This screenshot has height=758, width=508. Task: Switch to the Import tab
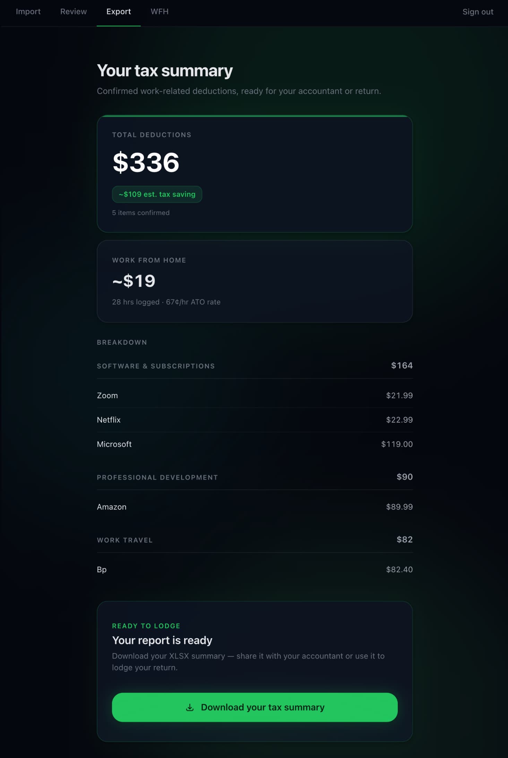coord(28,11)
